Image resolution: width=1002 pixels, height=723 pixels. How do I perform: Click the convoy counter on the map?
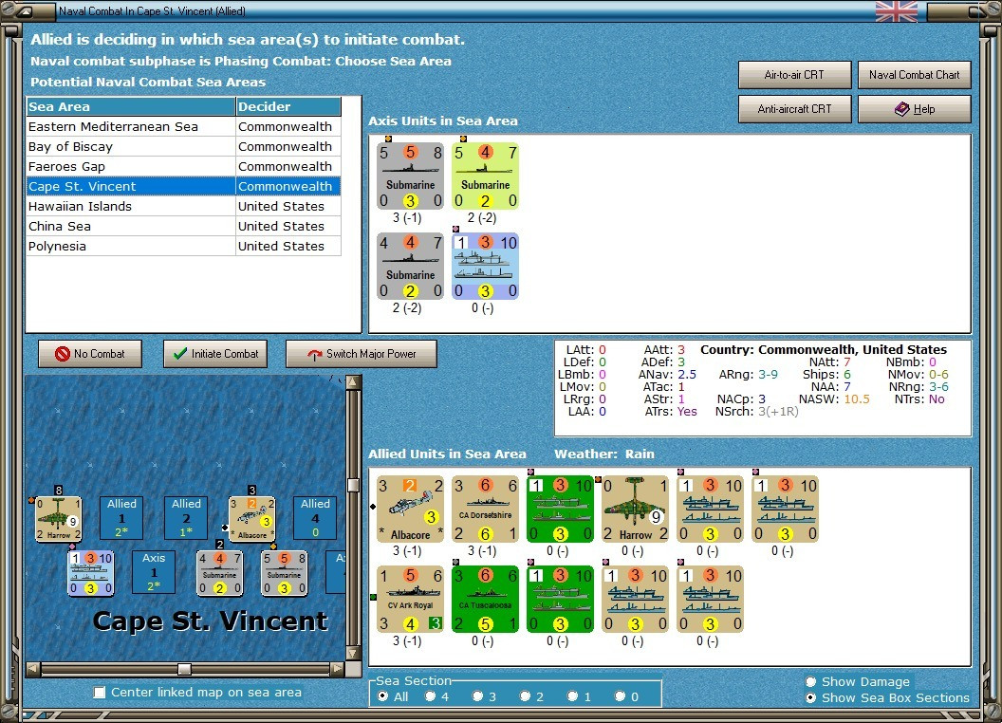pyautogui.click(x=91, y=573)
